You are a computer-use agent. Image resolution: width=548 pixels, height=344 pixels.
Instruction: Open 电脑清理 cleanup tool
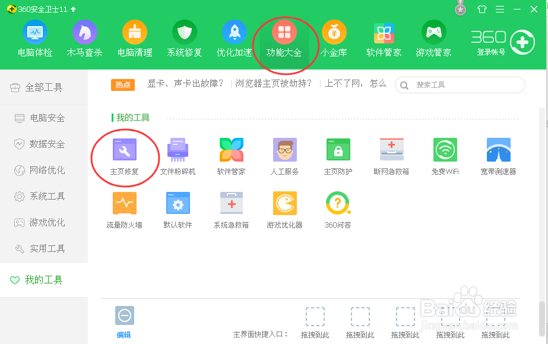(135, 39)
